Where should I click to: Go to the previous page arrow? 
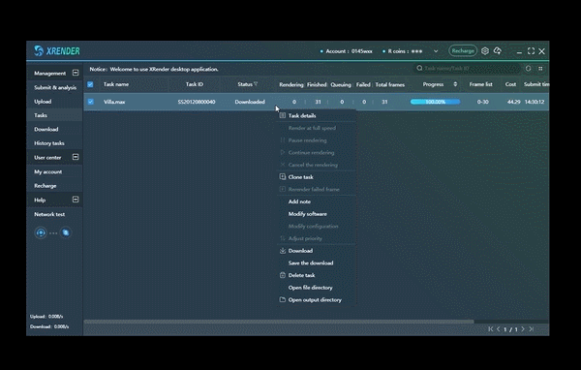click(x=499, y=329)
